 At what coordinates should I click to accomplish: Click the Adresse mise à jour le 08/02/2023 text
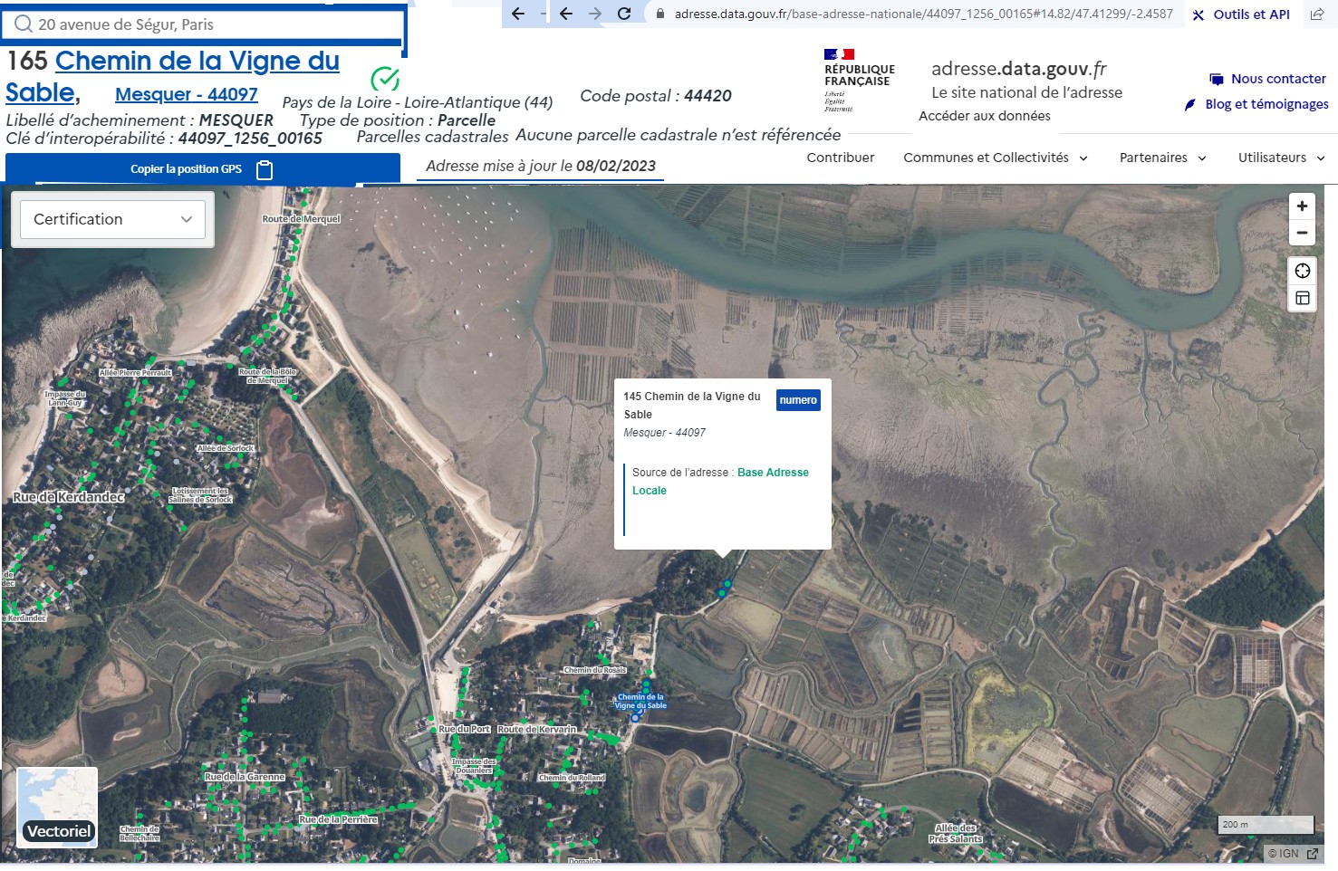coord(541,166)
